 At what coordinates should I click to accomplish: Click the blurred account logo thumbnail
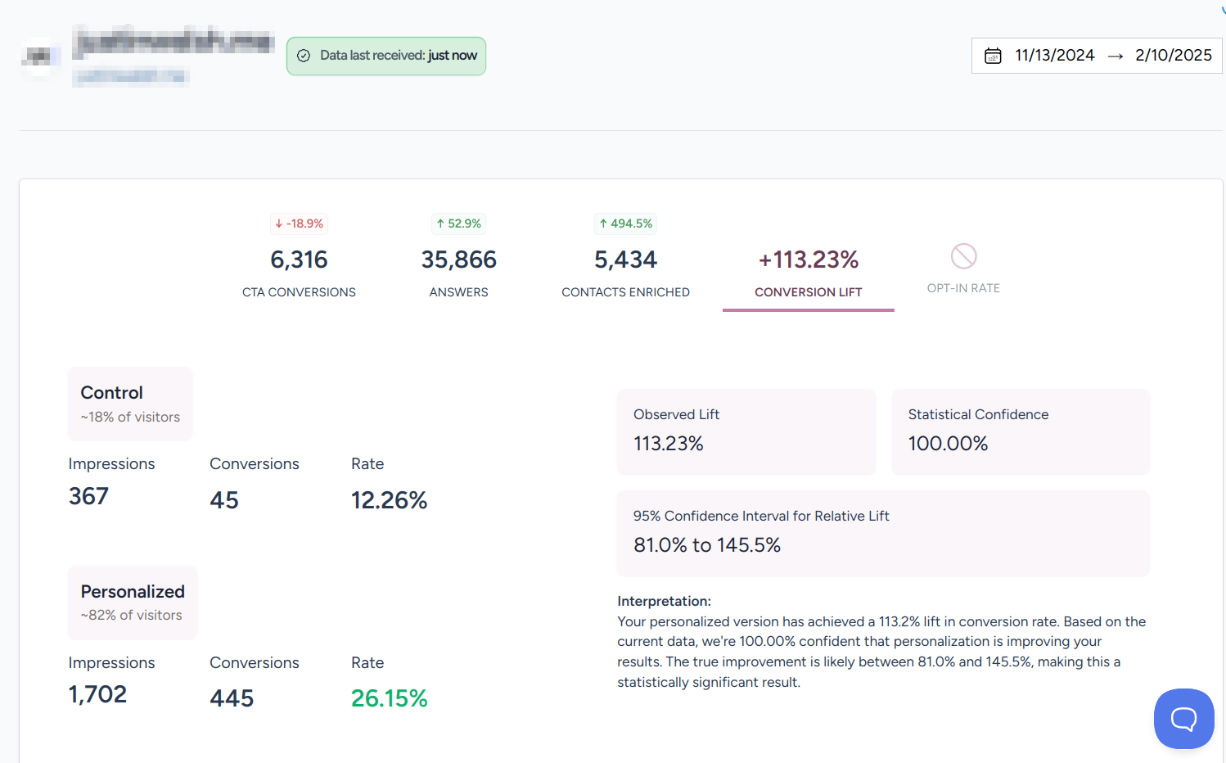39,56
